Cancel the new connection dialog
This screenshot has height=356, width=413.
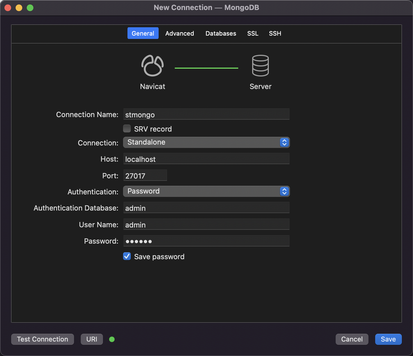tap(352, 339)
